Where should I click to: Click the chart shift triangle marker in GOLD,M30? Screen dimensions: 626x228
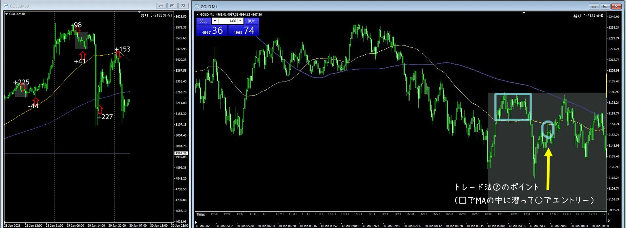(x=139, y=13)
